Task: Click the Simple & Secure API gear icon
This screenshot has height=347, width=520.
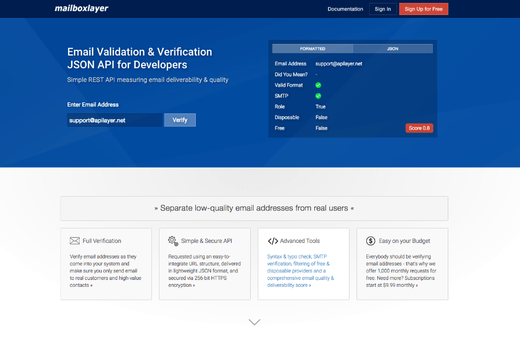Action: (x=172, y=240)
